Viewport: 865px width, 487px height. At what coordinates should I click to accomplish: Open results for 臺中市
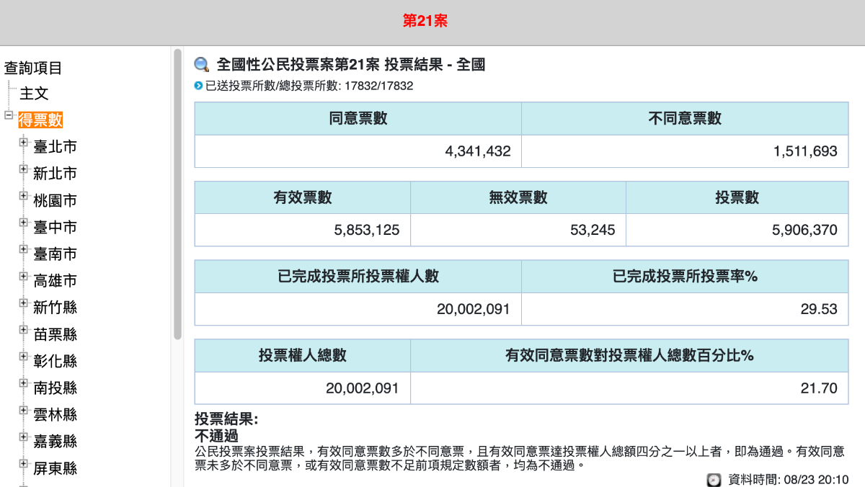55,227
